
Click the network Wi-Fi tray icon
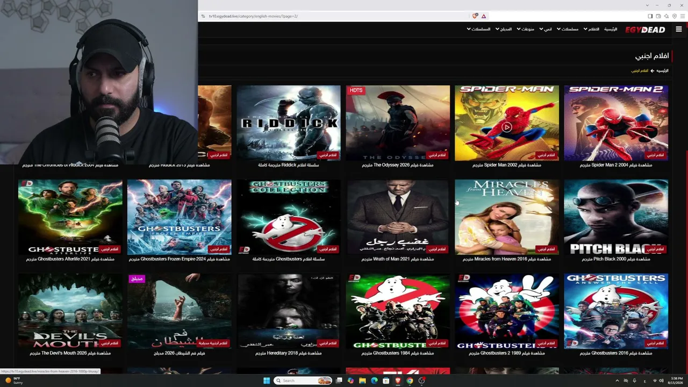654,381
